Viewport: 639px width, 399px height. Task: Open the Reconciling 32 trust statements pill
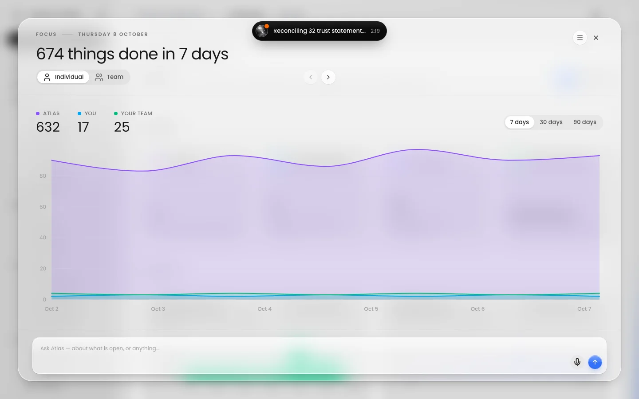tap(319, 31)
